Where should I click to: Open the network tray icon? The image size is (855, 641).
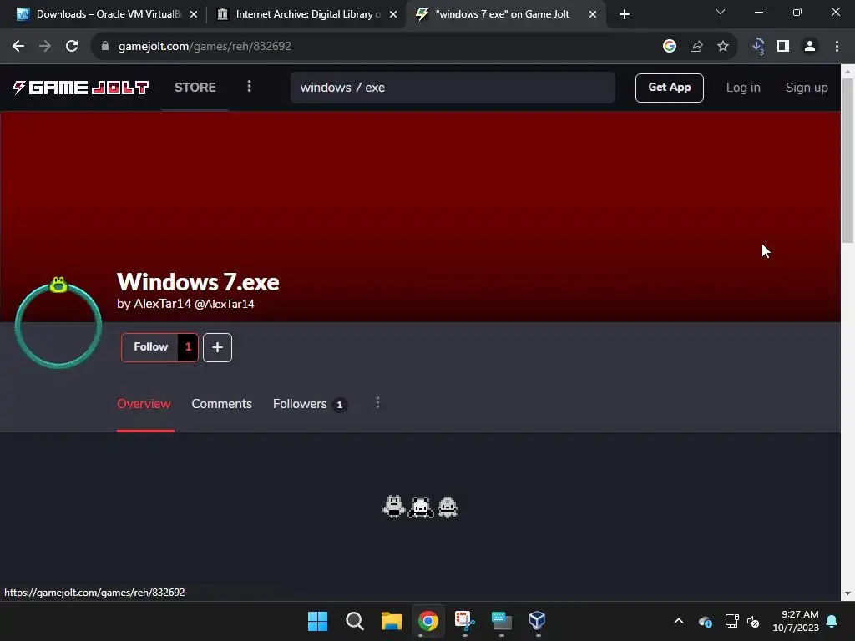tap(731, 621)
